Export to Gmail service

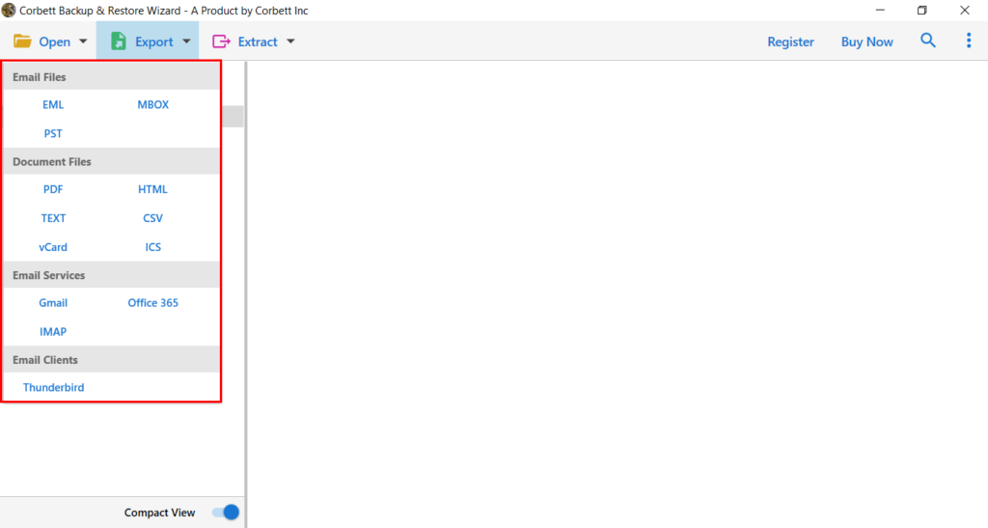tap(53, 302)
